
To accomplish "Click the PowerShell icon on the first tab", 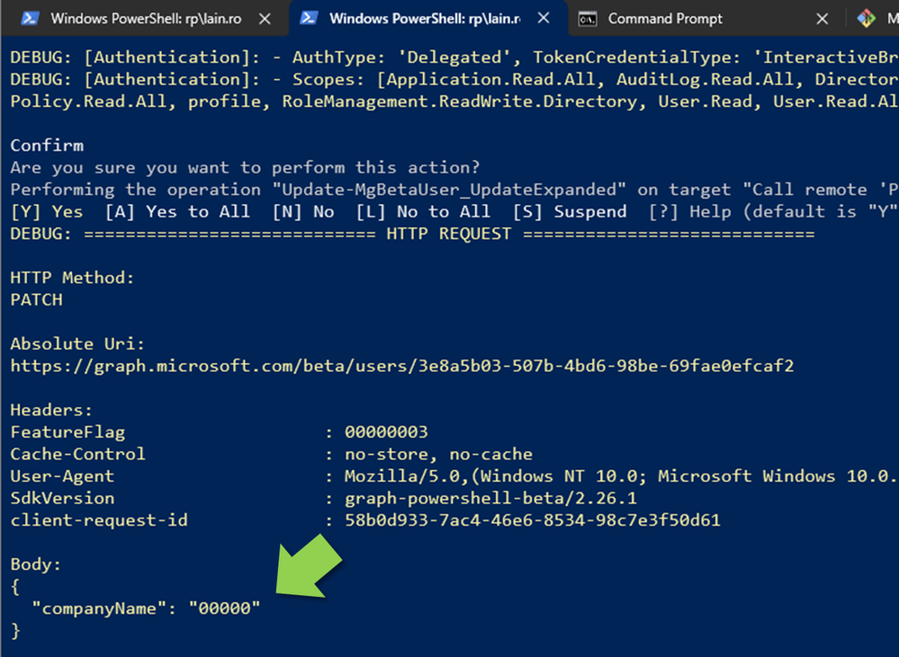I will point(30,18).
